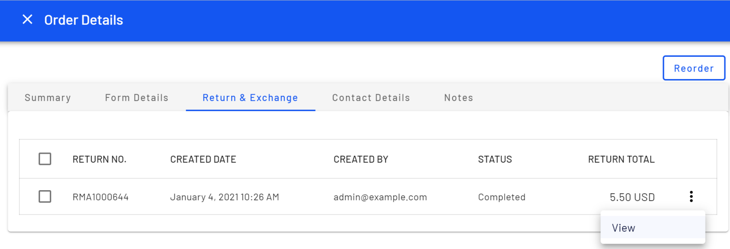Close the Order Details panel
Viewport: 730px width, 249px height.
click(27, 20)
